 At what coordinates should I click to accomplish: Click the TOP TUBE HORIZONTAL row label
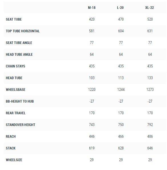[x=23, y=31]
